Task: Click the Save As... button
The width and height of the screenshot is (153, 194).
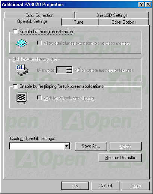Action: [91, 146]
